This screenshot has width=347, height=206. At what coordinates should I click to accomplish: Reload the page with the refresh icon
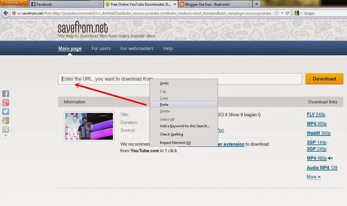point(288,13)
